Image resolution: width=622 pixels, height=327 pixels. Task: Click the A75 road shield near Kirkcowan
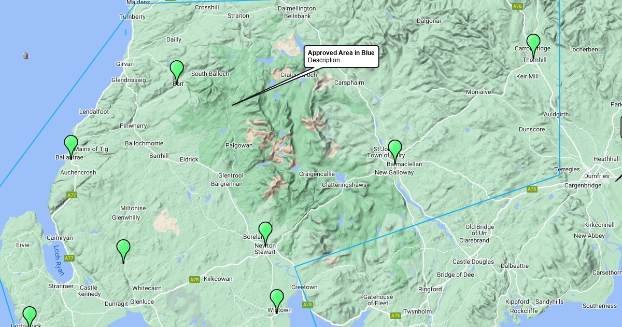[x=194, y=280]
